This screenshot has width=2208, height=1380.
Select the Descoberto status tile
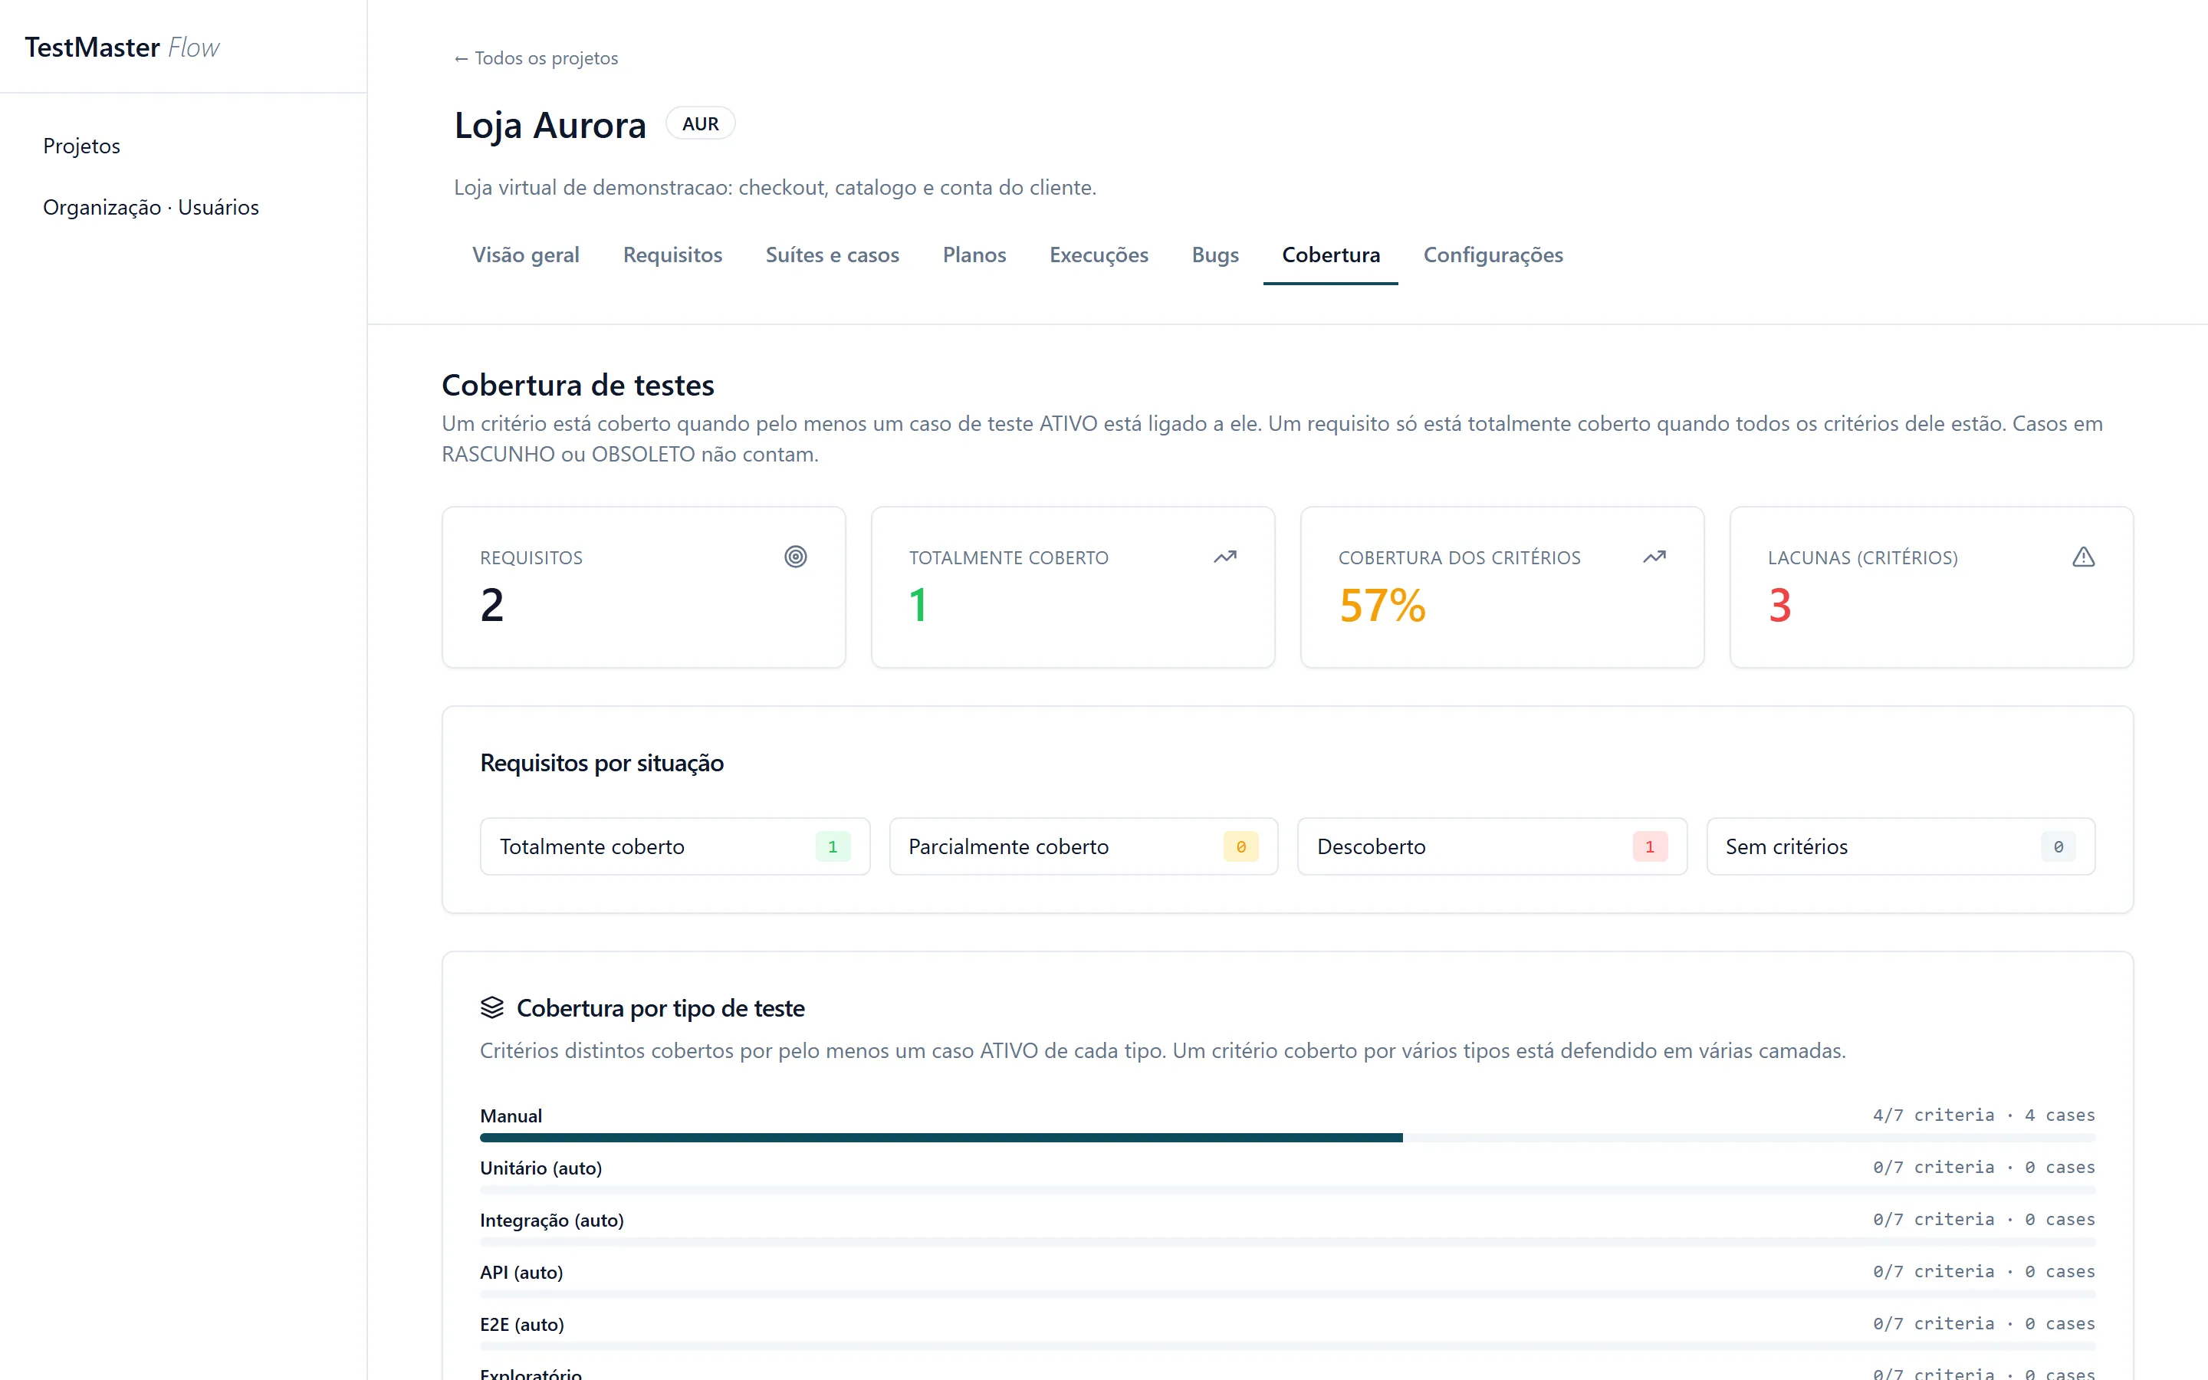(x=1492, y=846)
